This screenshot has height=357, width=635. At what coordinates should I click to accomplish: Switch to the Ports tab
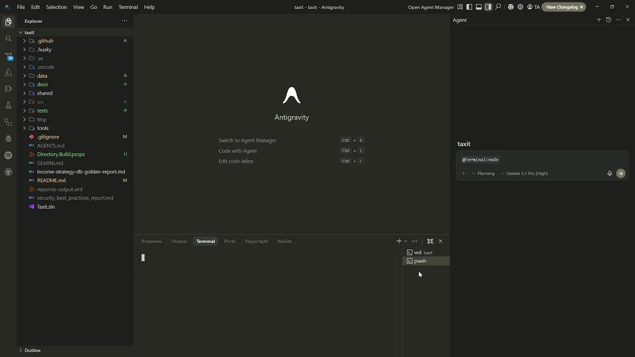tap(230, 241)
